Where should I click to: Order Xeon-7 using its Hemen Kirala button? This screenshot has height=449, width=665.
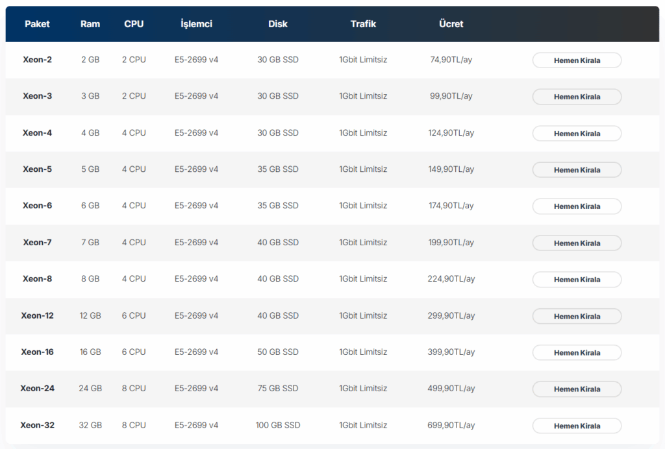(x=577, y=243)
